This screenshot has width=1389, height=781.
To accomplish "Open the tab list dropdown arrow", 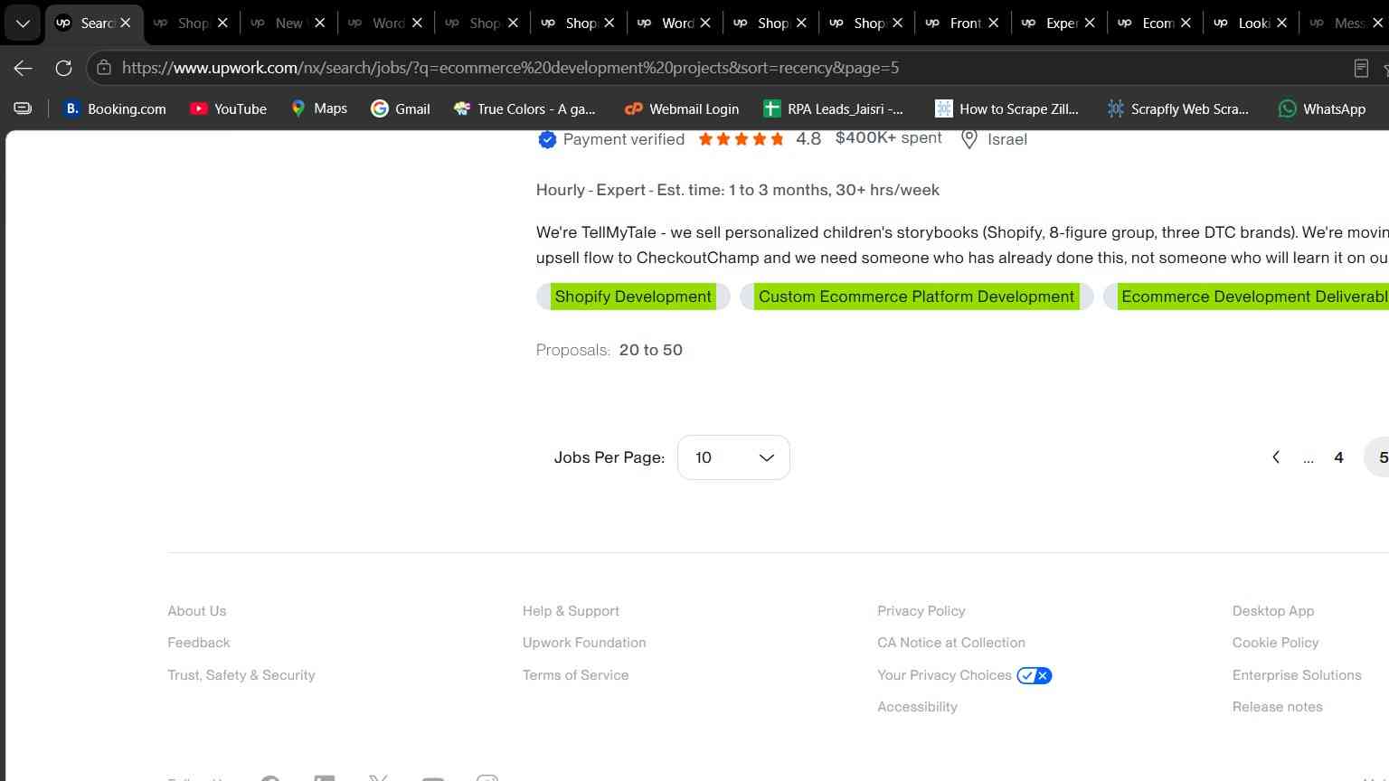I will click(23, 23).
